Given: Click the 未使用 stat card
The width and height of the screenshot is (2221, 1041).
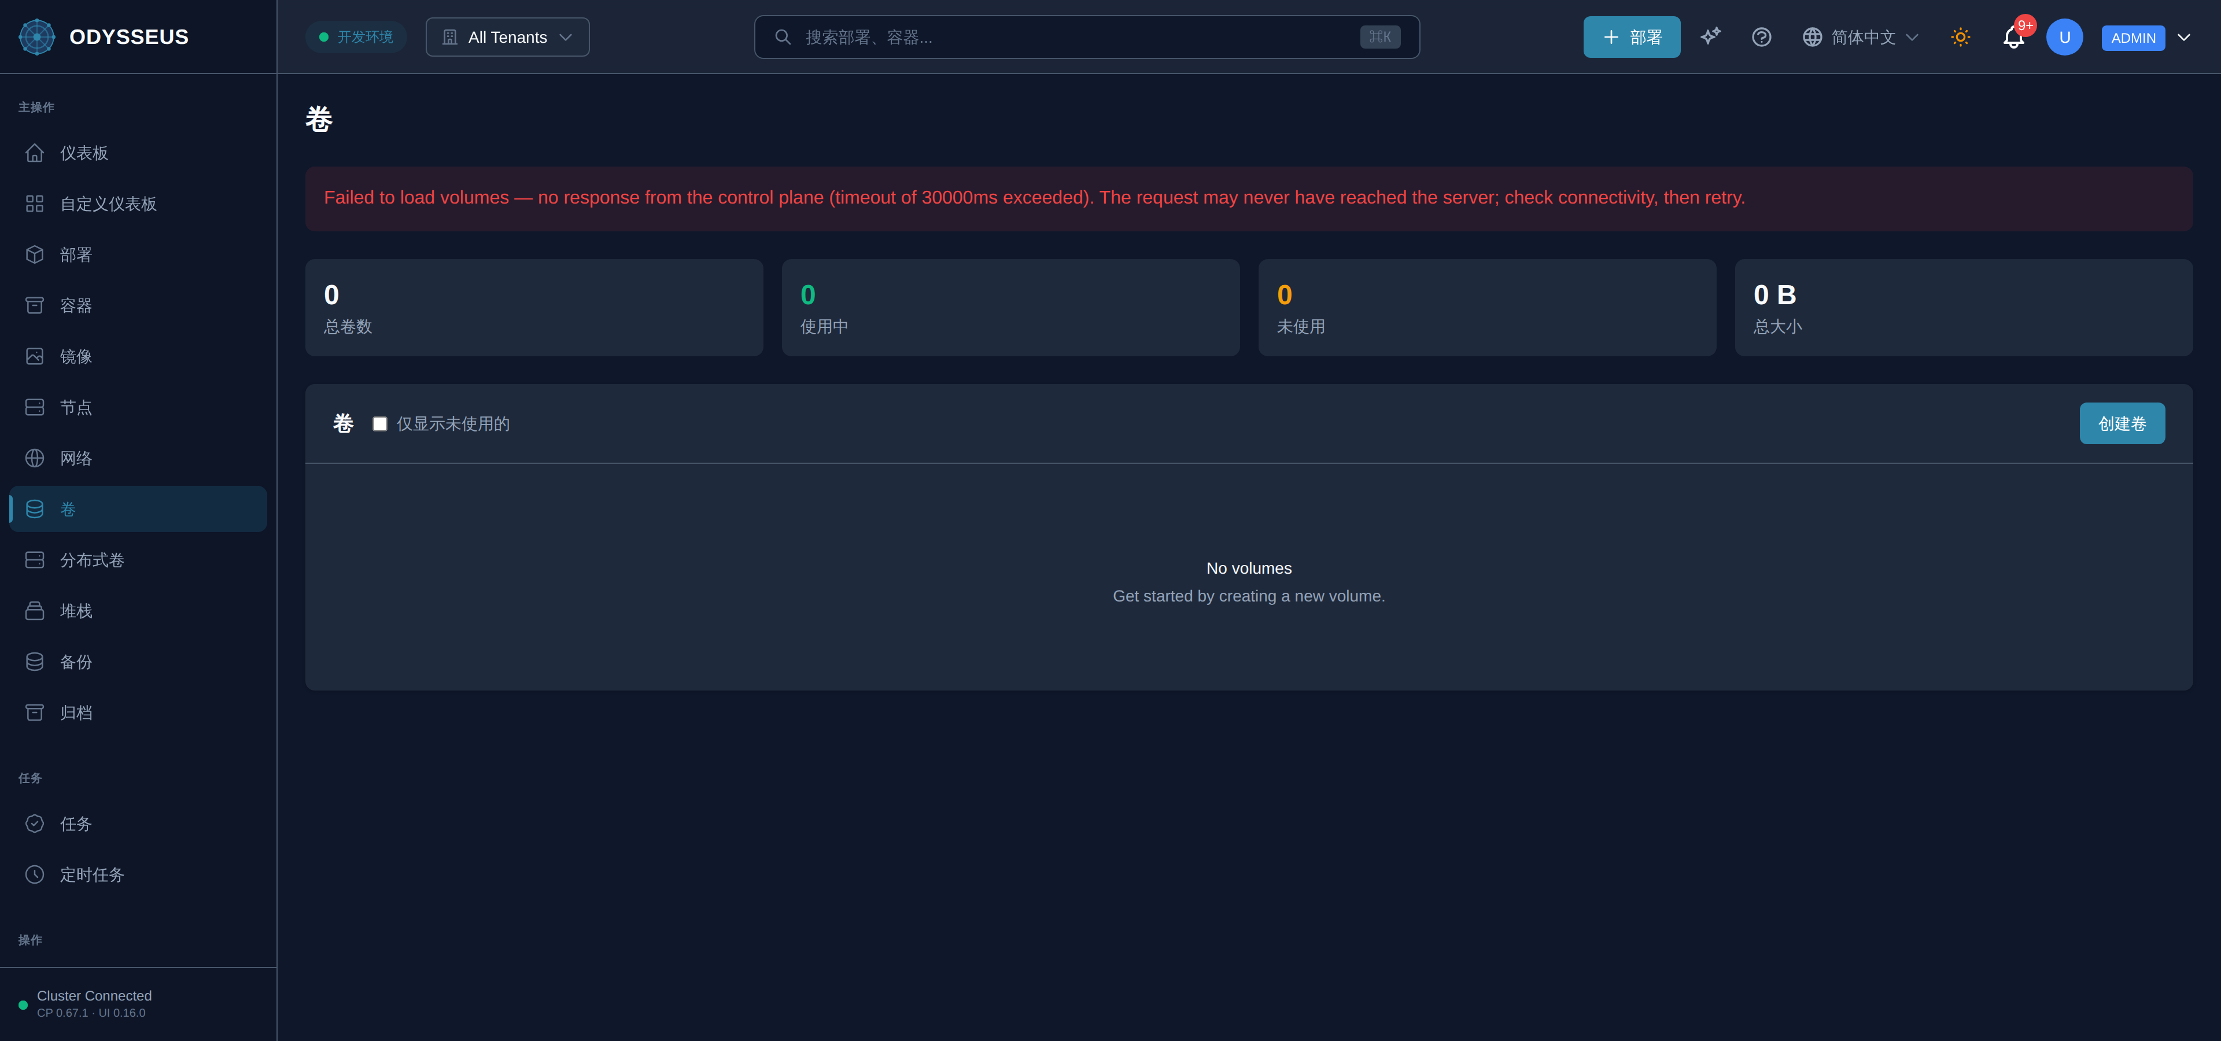Looking at the screenshot, I should pos(1487,308).
